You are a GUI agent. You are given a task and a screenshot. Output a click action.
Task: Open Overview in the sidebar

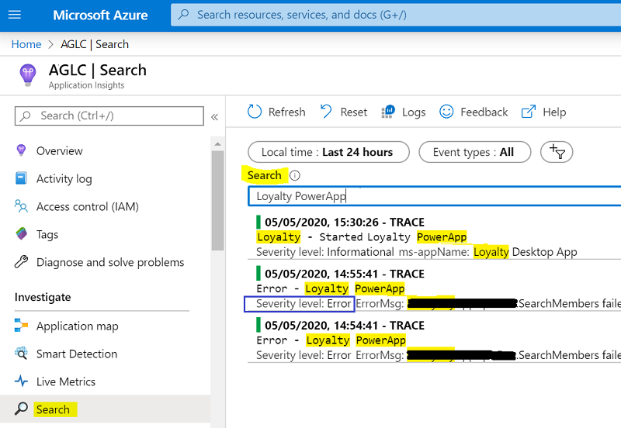[60, 151]
